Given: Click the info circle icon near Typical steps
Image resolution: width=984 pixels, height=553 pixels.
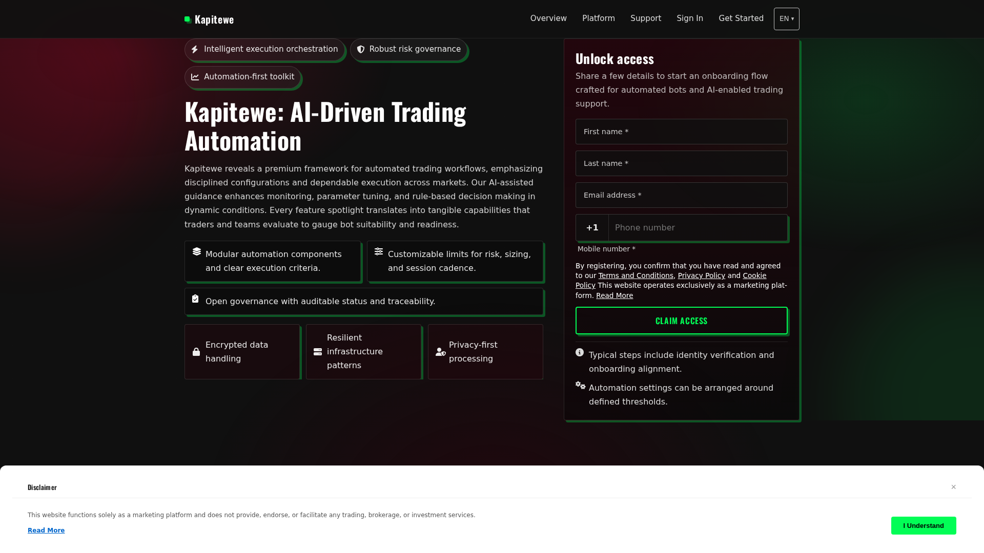Looking at the screenshot, I should 580,352.
